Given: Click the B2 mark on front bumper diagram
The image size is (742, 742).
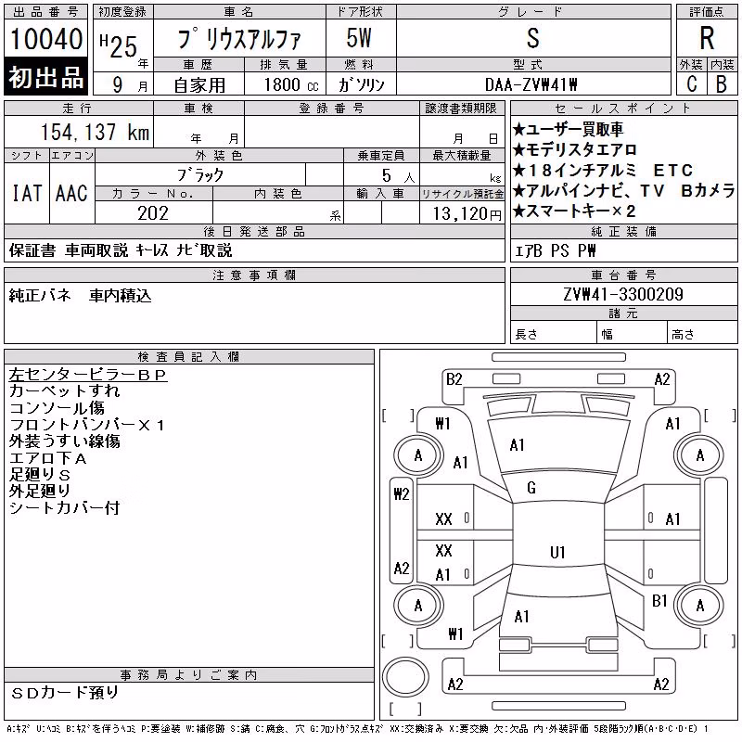Looking at the screenshot, I should click(454, 379).
